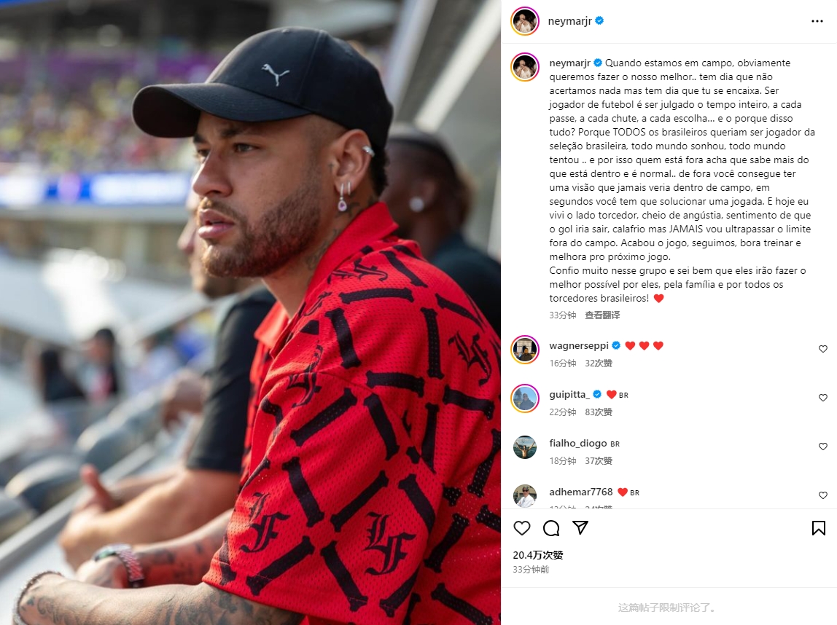
Task: Share post via paper plane icon
Action: [580, 528]
